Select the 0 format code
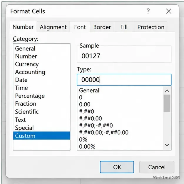Screen dimensions: 184x184 click(x=120, y=97)
